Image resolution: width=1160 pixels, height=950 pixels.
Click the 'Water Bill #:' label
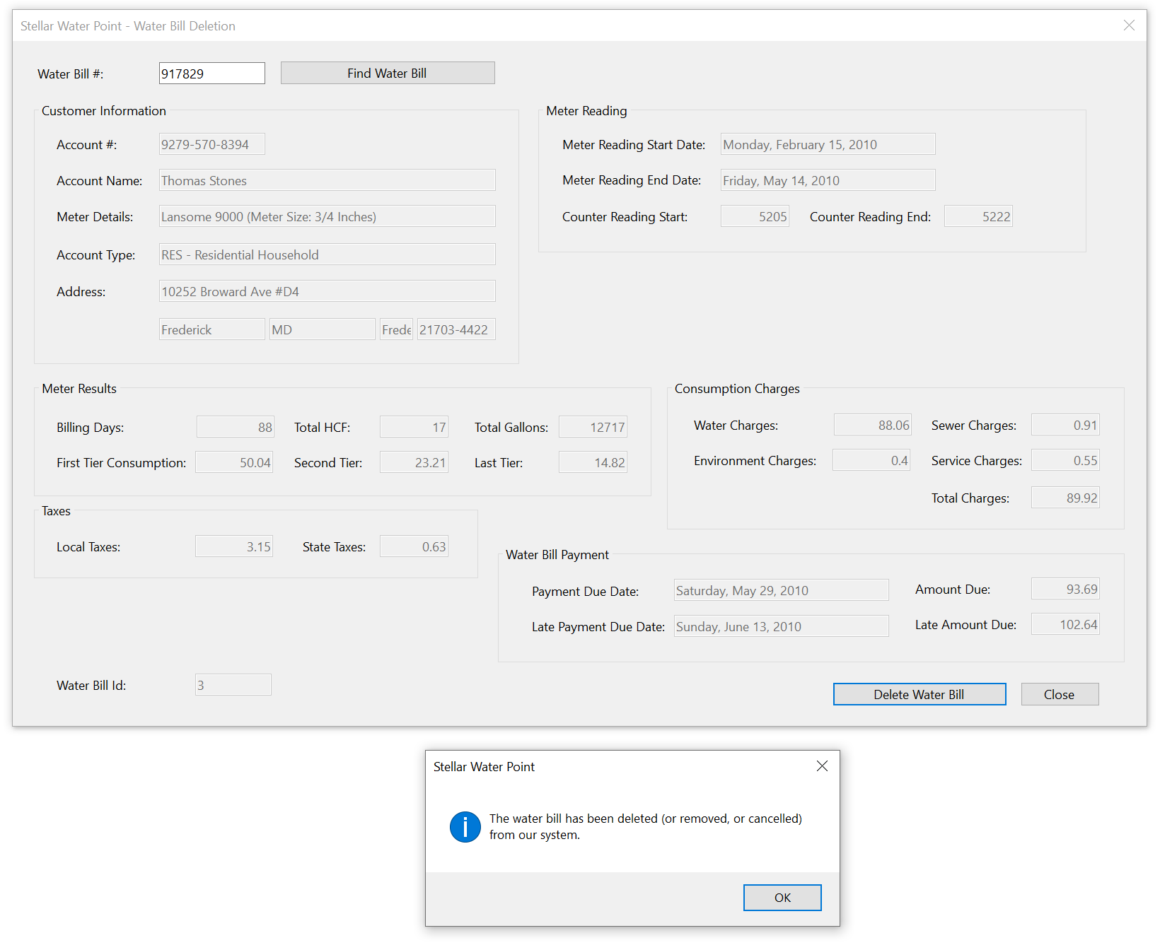click(x=71, y=74)
